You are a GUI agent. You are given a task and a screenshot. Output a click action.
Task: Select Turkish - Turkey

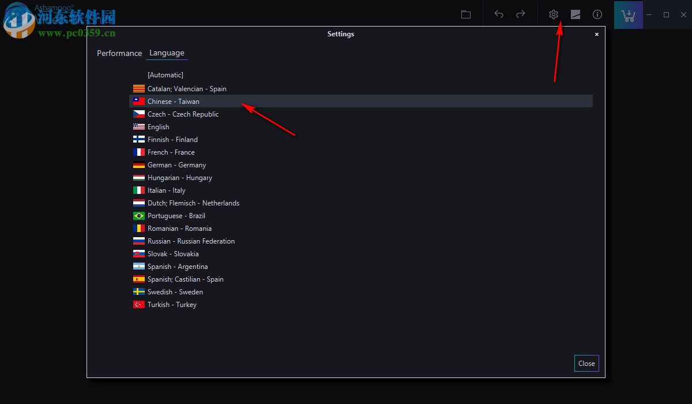coord(361,305)
